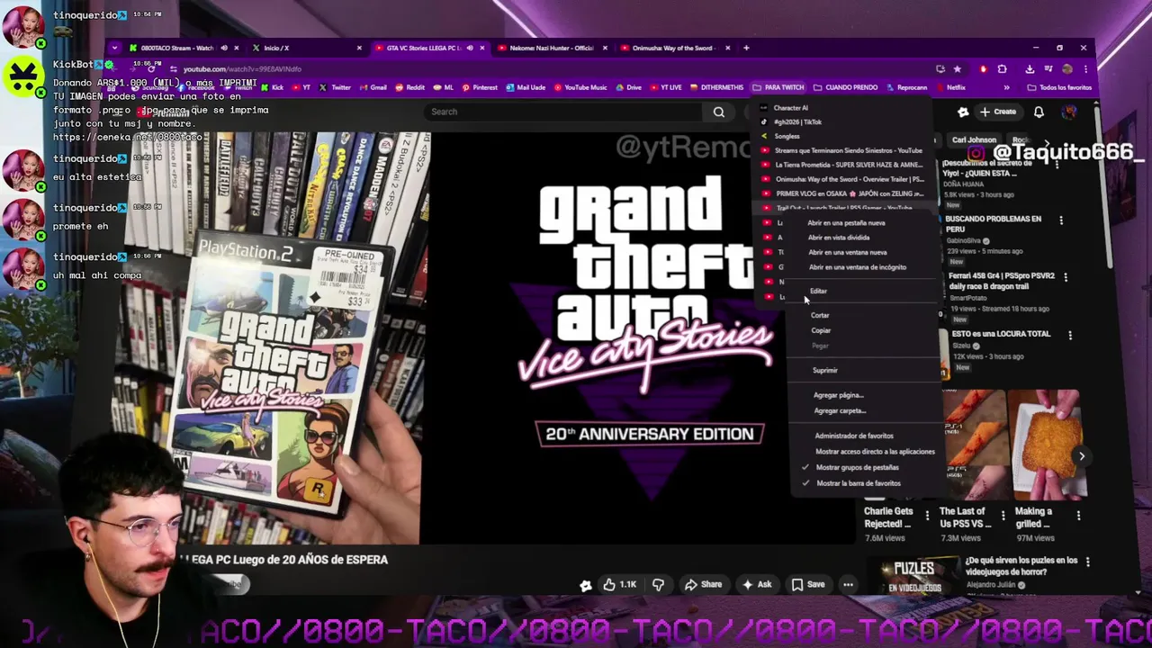Open the PUZLES en videojuegos video thumbnail
The image size is (1152, 648).
pos(913,576)
